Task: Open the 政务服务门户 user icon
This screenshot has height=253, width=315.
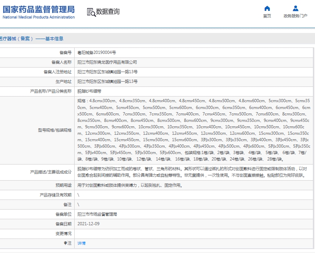Action: click(x=295, y=8)
